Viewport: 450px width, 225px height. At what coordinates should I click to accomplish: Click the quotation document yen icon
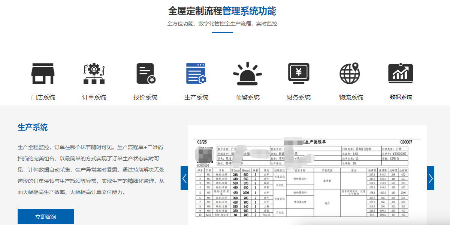tap(145, 73)
